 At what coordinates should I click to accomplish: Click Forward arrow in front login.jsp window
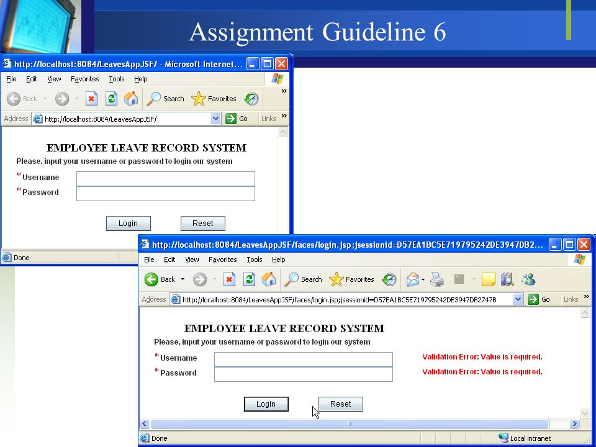(x=200, y=279)
